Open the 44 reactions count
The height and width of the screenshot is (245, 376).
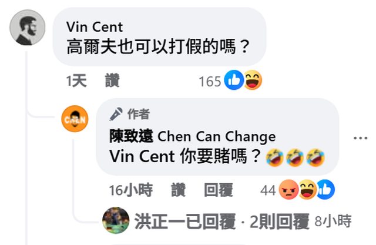click(268, 191)
